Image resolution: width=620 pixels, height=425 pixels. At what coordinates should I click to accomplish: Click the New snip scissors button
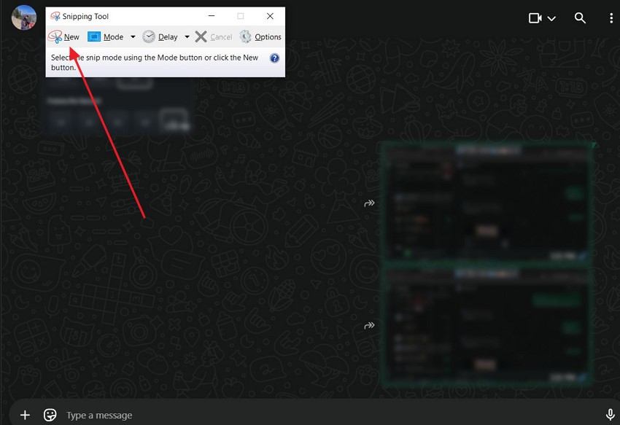[x=63, y=37]
